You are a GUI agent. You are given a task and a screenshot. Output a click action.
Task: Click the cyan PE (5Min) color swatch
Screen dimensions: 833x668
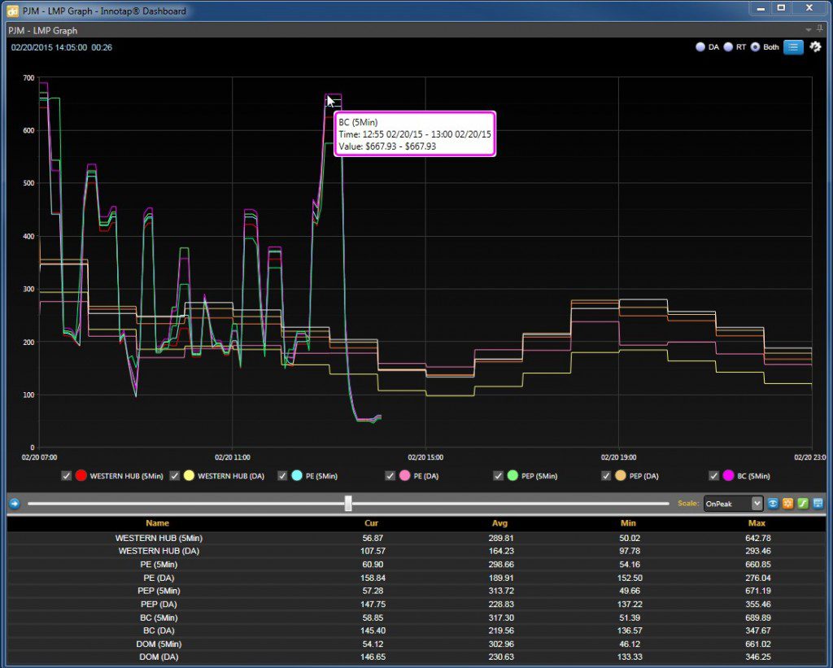296,476
